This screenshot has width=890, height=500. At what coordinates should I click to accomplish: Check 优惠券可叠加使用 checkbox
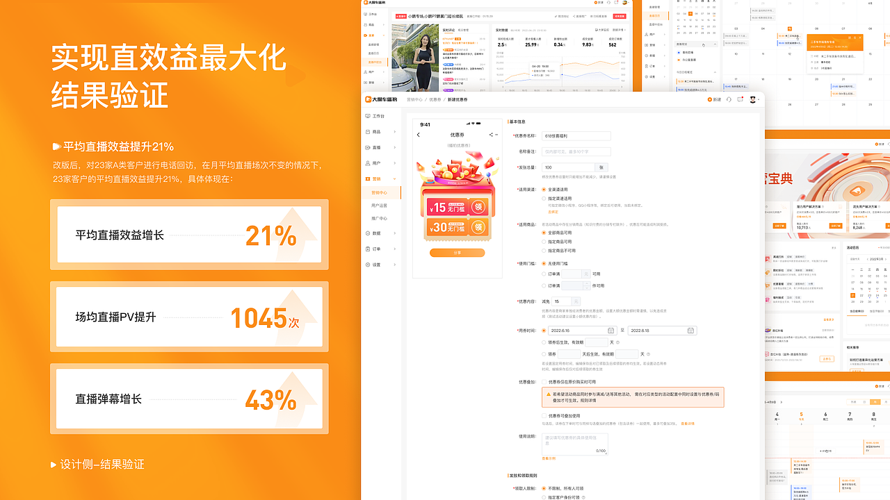coord(544,416)
